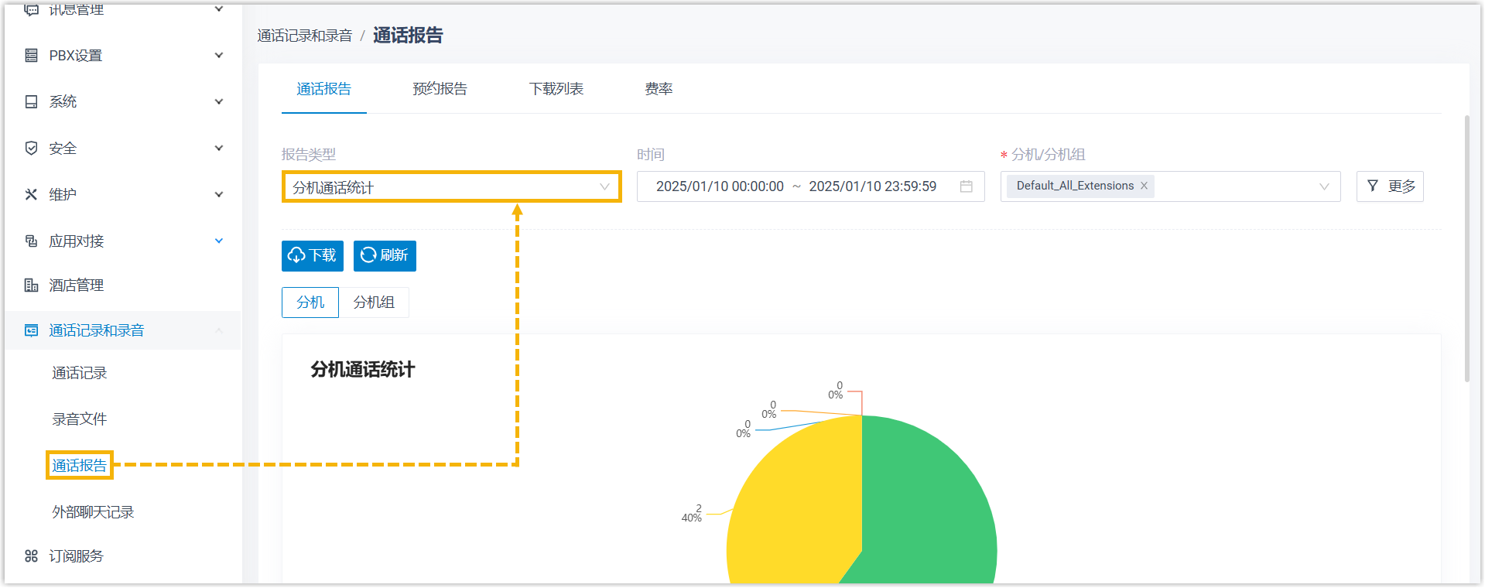Click the 订阅服务 sidebar icon
1485x588 pixels.
coord(31,556)
